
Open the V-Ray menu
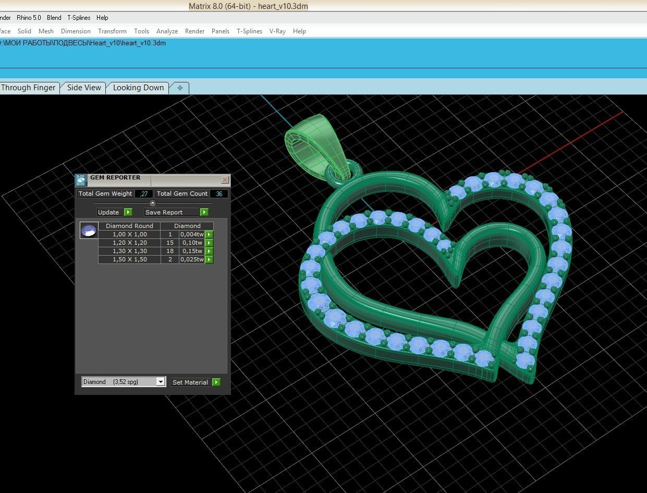coord(277,31)
